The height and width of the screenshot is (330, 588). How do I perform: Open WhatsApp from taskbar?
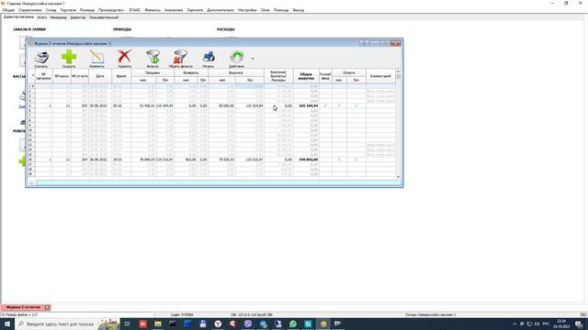293,324
